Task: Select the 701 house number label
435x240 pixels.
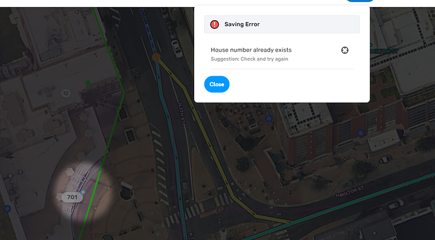Action: point(72,197)
